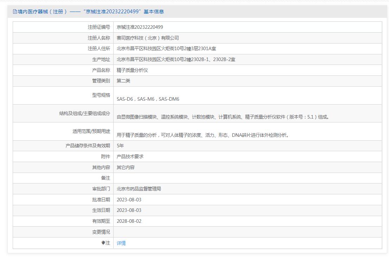Select the registrant address ending 2301A室
Image resolution: width=389 pixels, height=261 pixels.
click(x=166, y=49)
